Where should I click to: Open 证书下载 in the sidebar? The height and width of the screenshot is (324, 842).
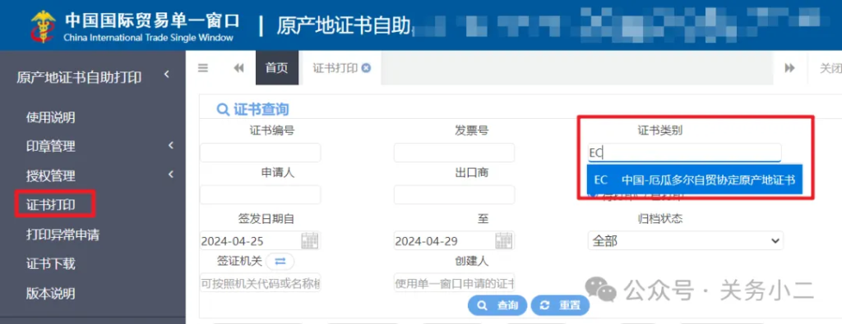[x=50, y=263]
